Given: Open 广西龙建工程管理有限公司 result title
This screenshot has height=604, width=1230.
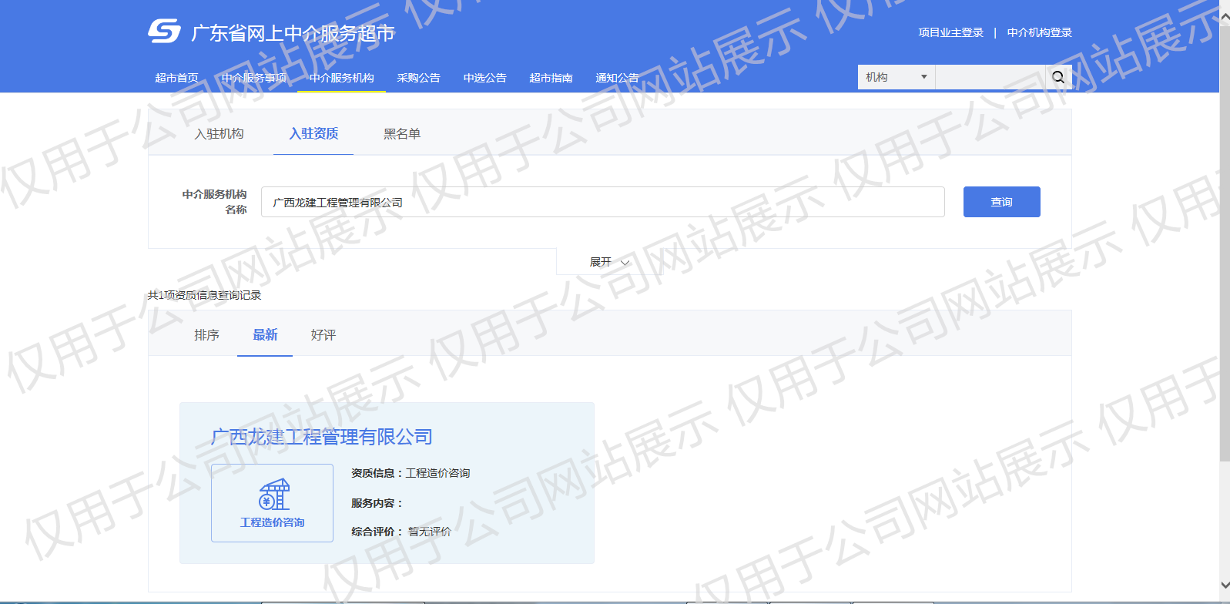Looking at the screenshot, I should (321, 437).
